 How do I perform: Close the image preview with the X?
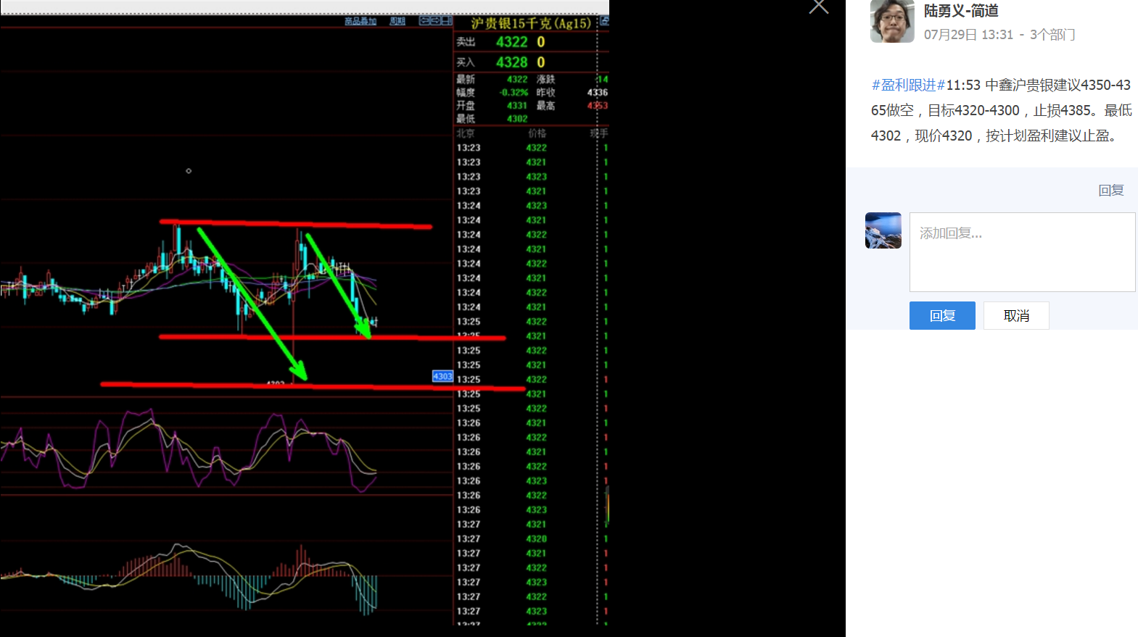(818, 7)
